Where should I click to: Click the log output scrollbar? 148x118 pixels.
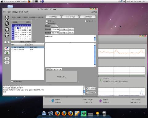click(x=84, y=90)
